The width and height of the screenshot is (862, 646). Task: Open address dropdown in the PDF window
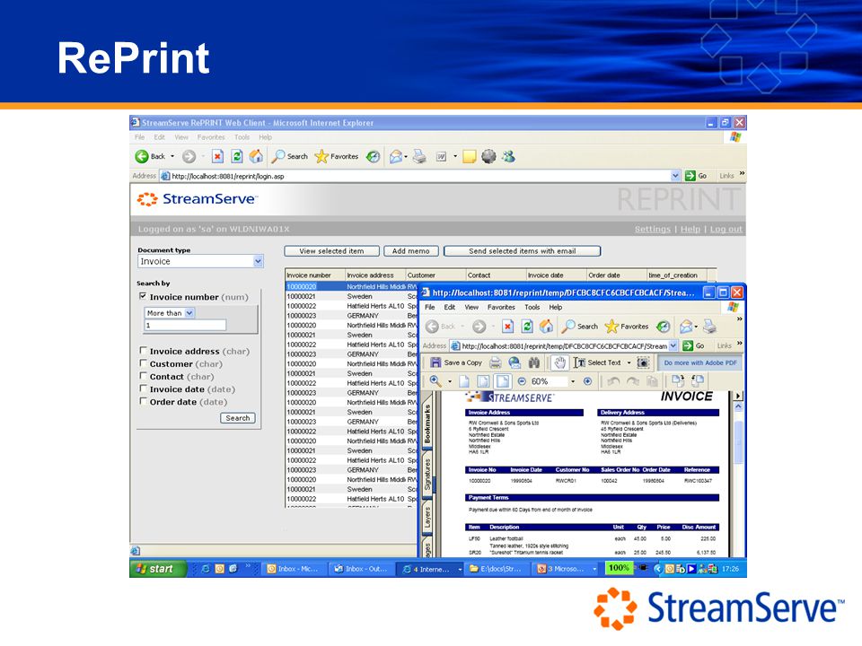[x=673, y=346]
